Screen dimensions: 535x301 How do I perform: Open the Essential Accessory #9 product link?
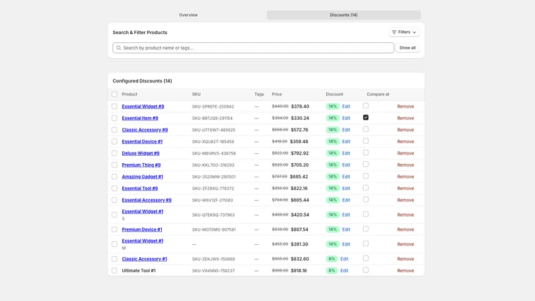pyautogui.click(x=146, y=200)
